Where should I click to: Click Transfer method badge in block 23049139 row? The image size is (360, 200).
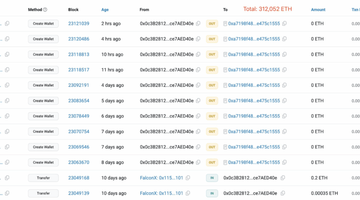point(43,193)
